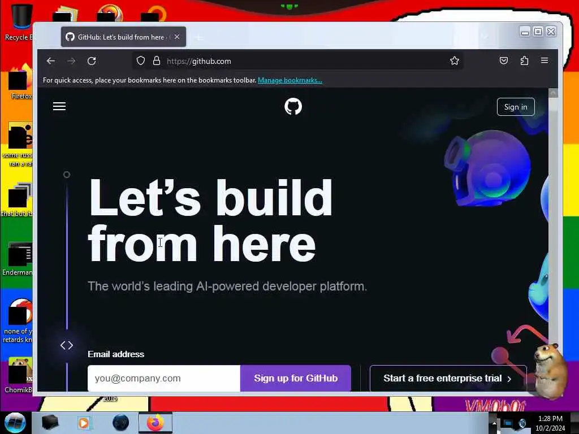Show hidden system tray icons
Viewport: 579px width, 434px height.
(494, 423)
